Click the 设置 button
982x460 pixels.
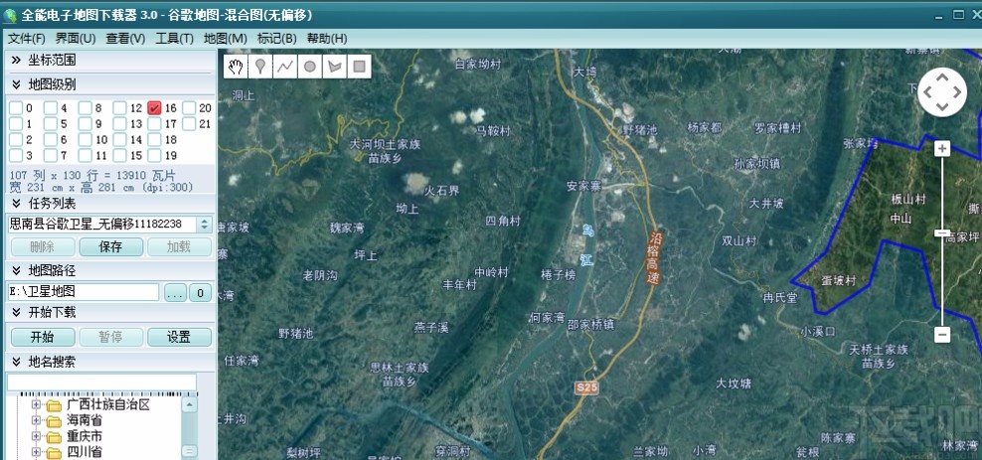click(179, 337)
